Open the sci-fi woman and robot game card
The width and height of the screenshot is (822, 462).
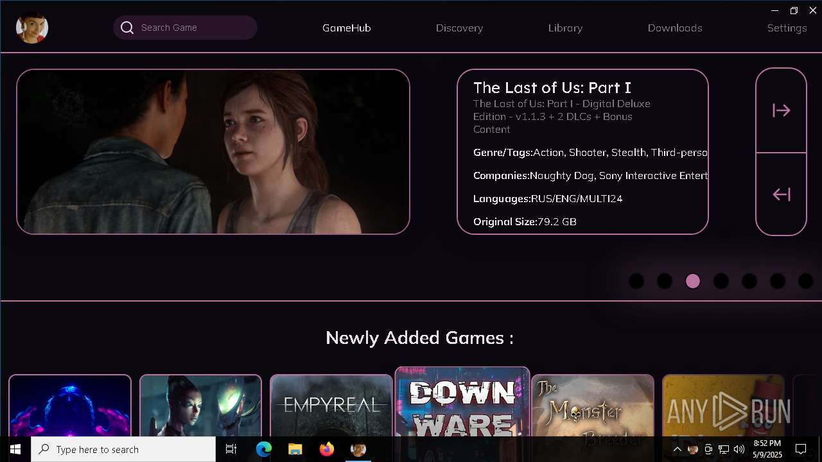(x=200, y=406)
